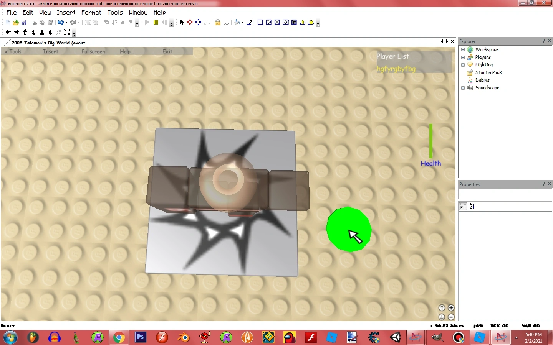Save the place using the floppy disk icon

click(x=24, y=23)
